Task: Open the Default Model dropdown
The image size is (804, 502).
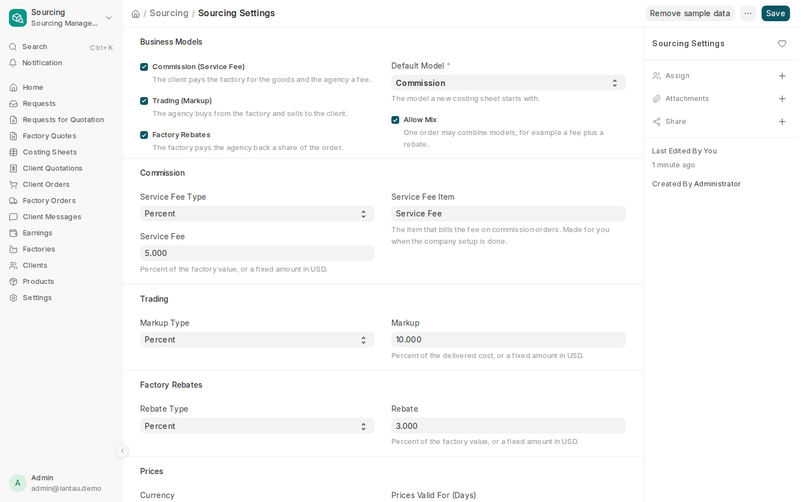Action: click(509, 83)
